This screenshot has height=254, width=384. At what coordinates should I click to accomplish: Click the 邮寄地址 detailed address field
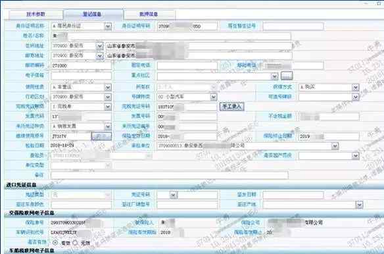click(x=199, y=56)
